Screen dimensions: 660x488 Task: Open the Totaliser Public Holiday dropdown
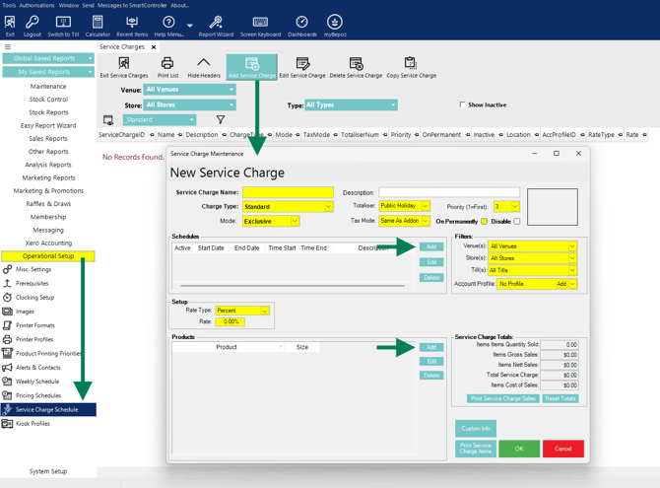click(426, 206)
